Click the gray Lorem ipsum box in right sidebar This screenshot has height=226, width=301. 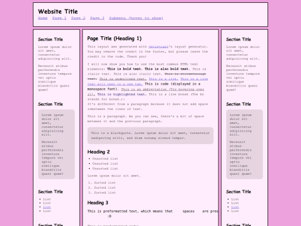(244, 145)
